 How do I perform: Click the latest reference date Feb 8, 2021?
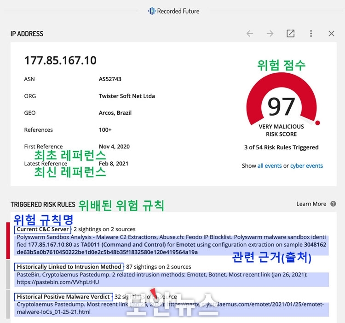click(114, 164)
